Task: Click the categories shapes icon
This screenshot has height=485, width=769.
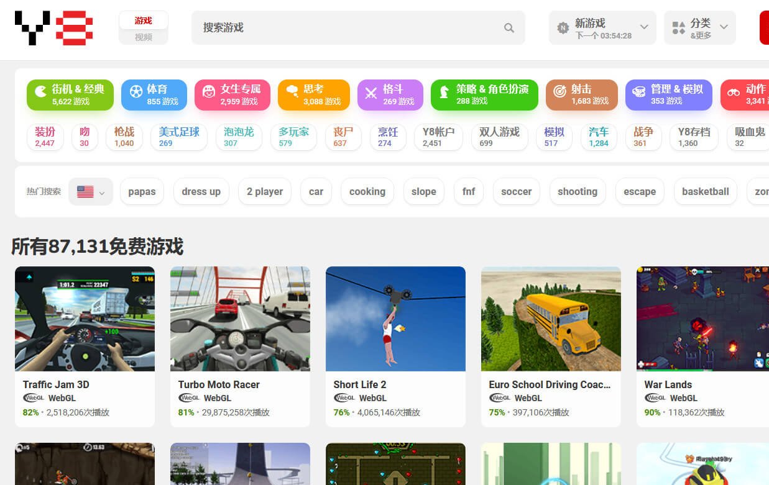Action: [678, 28]
